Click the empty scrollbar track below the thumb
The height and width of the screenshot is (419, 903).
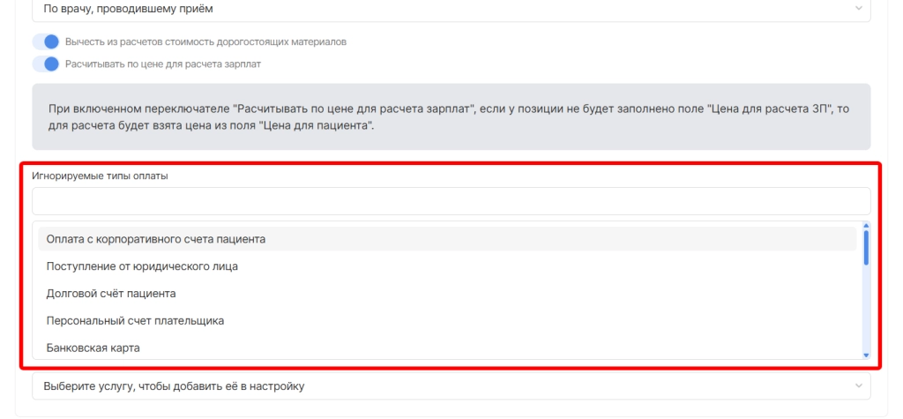pos(866,309)
